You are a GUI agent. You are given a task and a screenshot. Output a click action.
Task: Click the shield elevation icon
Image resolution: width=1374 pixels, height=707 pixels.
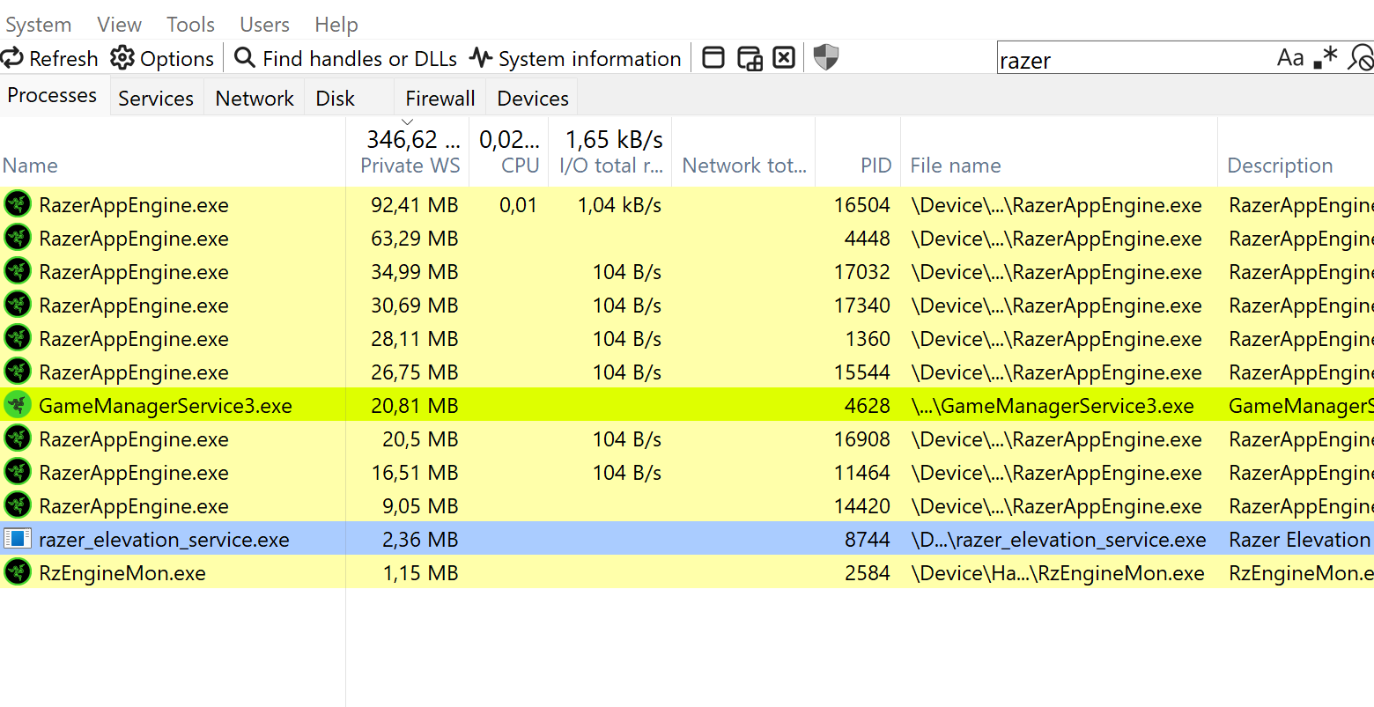pos(825,58)
